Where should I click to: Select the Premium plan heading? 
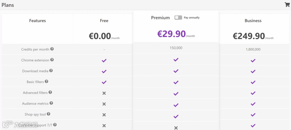(x=160, y=18)
